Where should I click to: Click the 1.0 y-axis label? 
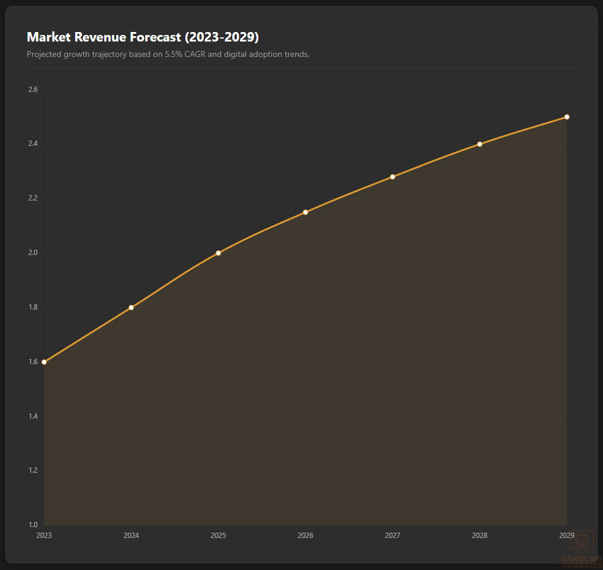click(x=33, y=525)
